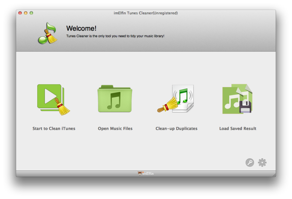
Task: Click the 'Tunes Cleaner is the only tool' tagline
Action: point(115,36)
